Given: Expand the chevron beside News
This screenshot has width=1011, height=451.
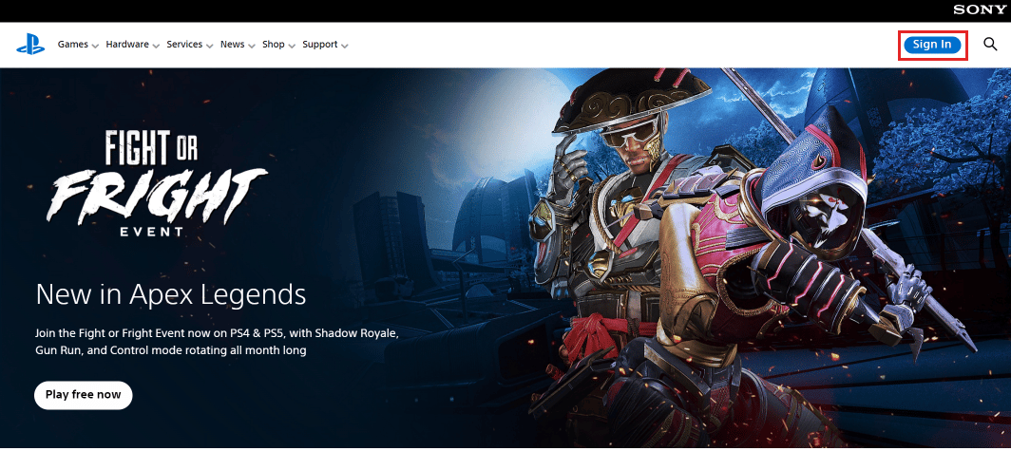Looking at the screenshot, I should point(252,46).
